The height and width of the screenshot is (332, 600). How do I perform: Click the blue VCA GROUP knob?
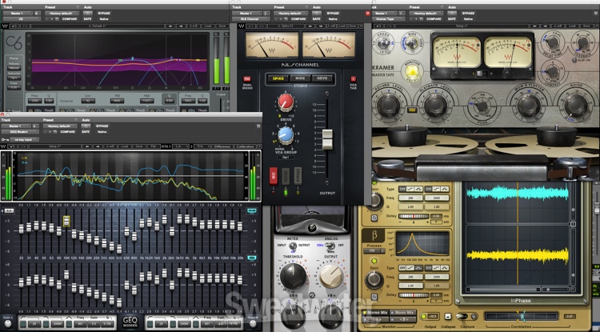tap(286, 136)
